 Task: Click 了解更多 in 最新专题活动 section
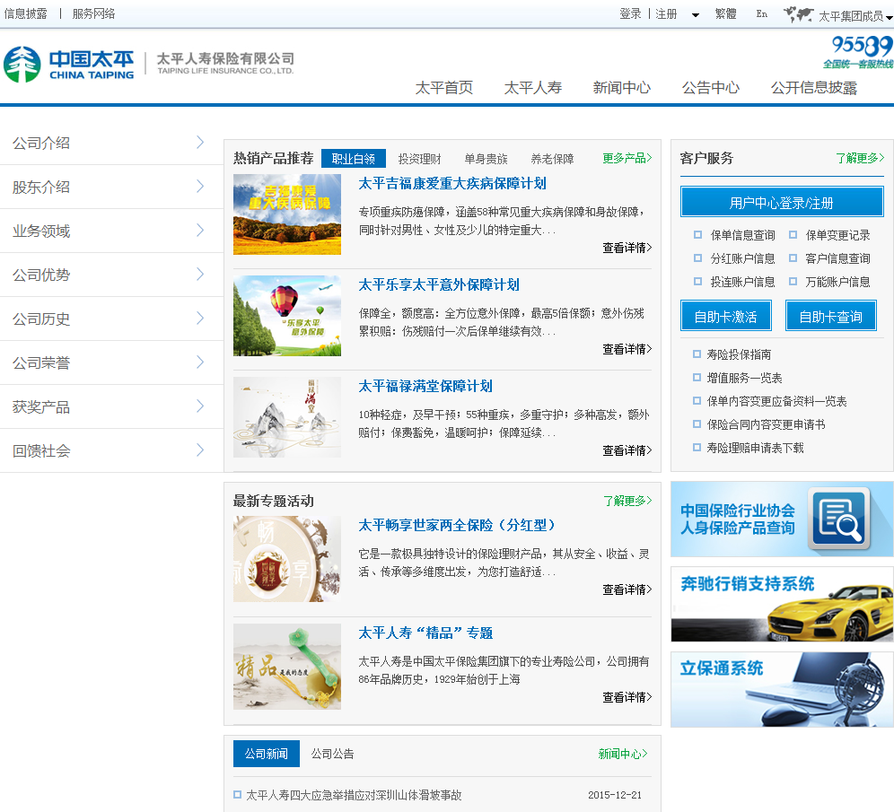627,501
